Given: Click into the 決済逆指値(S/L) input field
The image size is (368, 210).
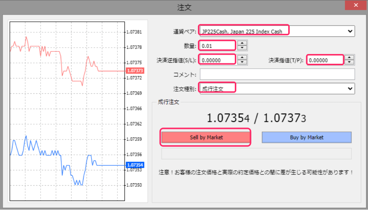Looking at the screenshot, I should click(x=217, y=60).
